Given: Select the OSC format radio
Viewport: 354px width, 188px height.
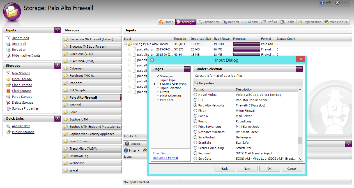Looking at the screenshot, I should [196, 100].
